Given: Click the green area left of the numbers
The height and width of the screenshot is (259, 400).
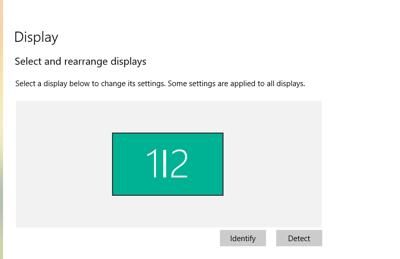Looking at the screenshot, I should tap(129, 164).
